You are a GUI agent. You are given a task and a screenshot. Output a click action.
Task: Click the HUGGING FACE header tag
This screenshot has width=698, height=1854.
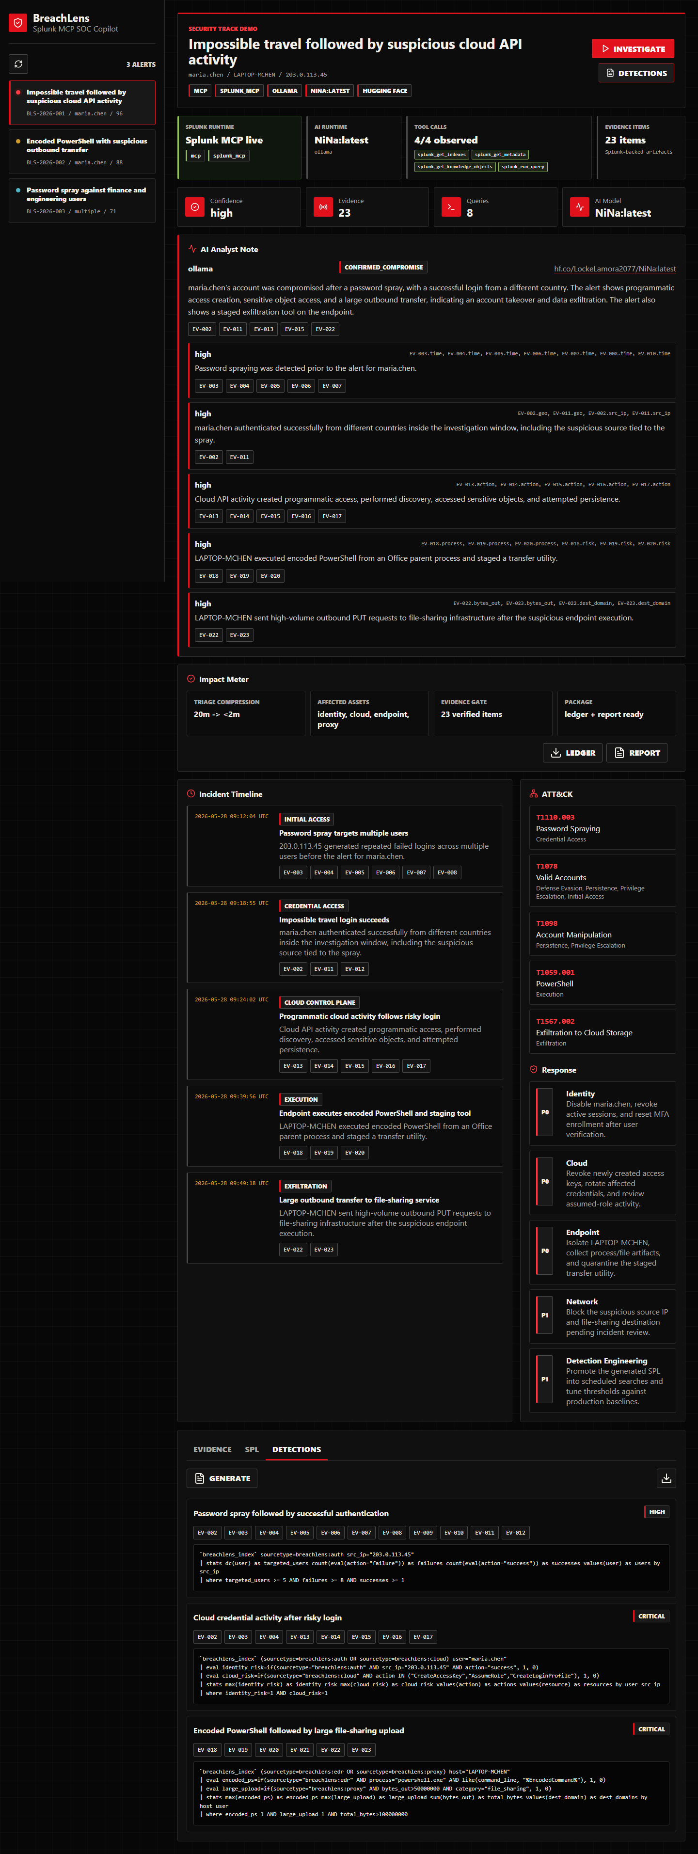pyautogui.click(x=384, y=91)
